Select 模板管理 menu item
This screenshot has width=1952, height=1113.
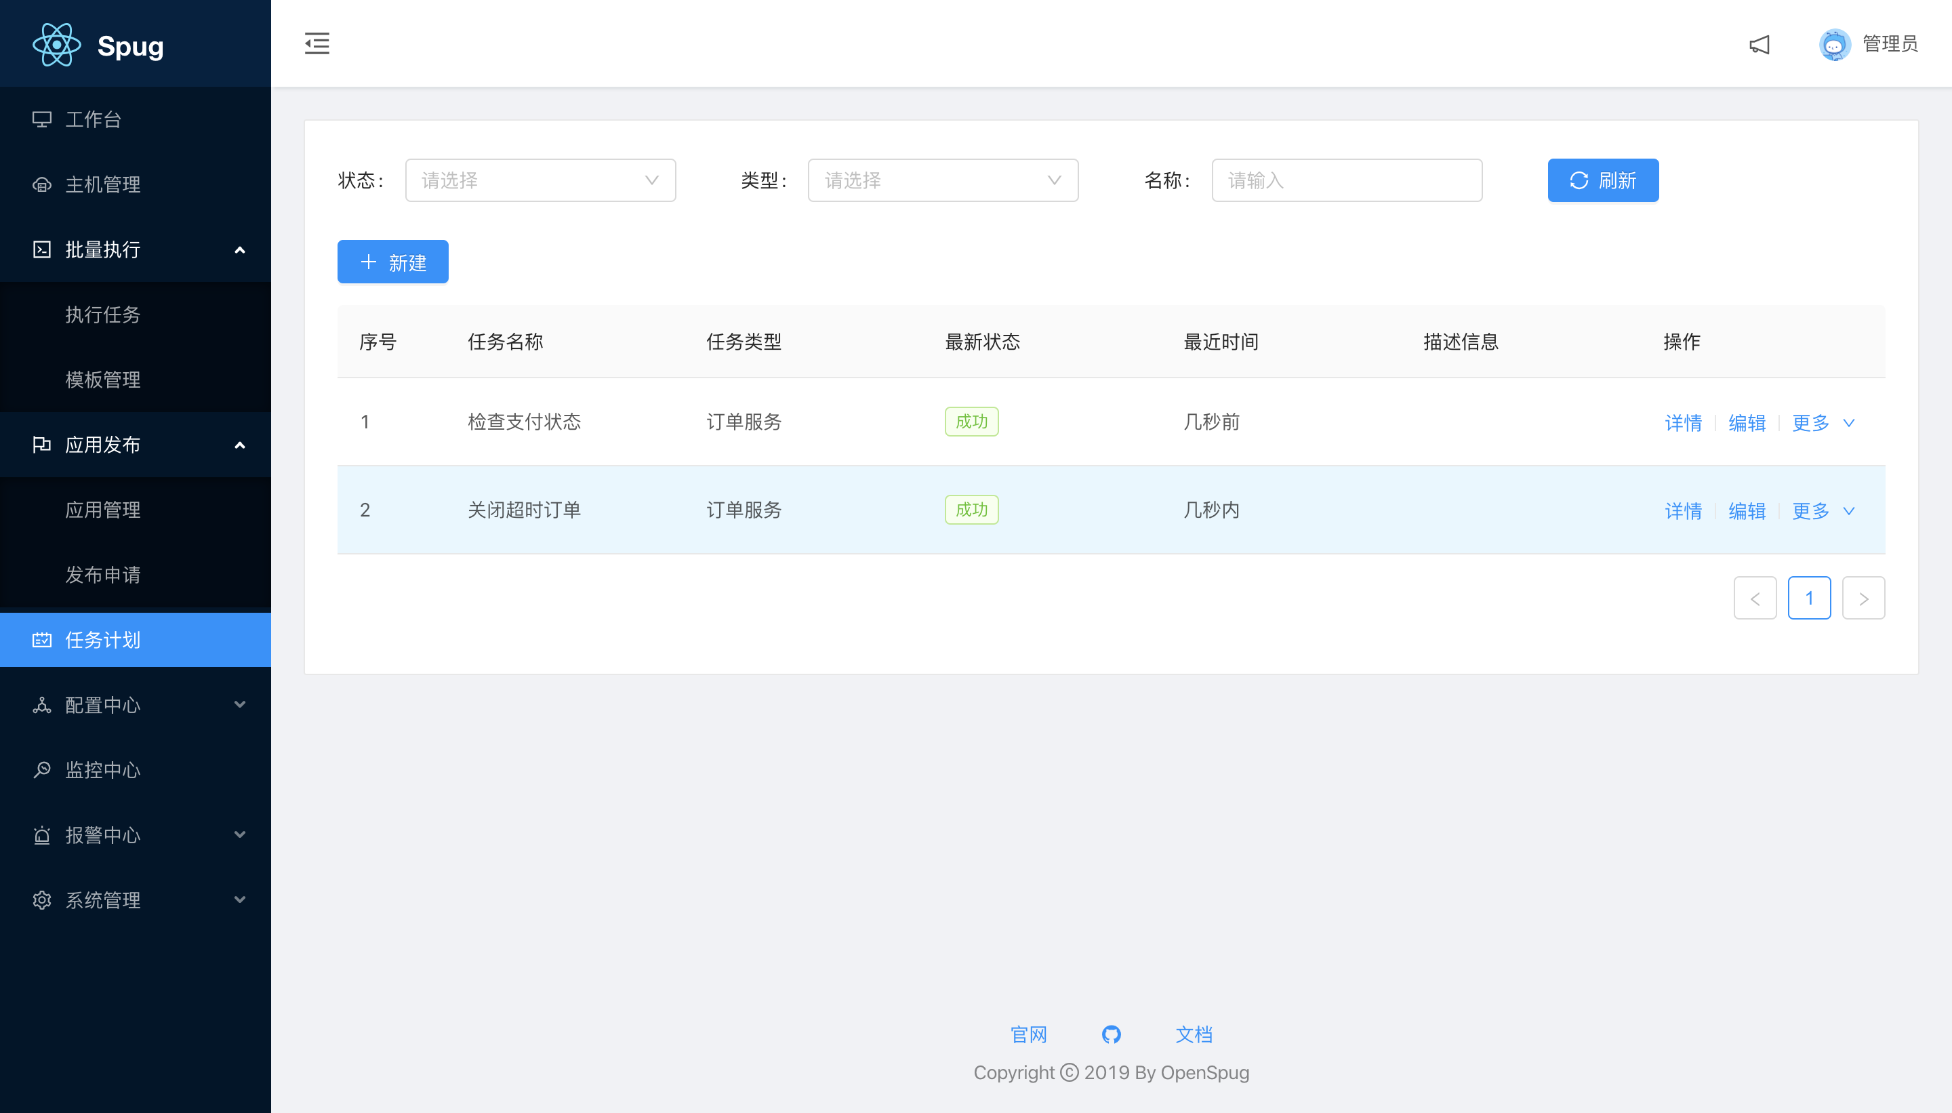tap(103, 380)
